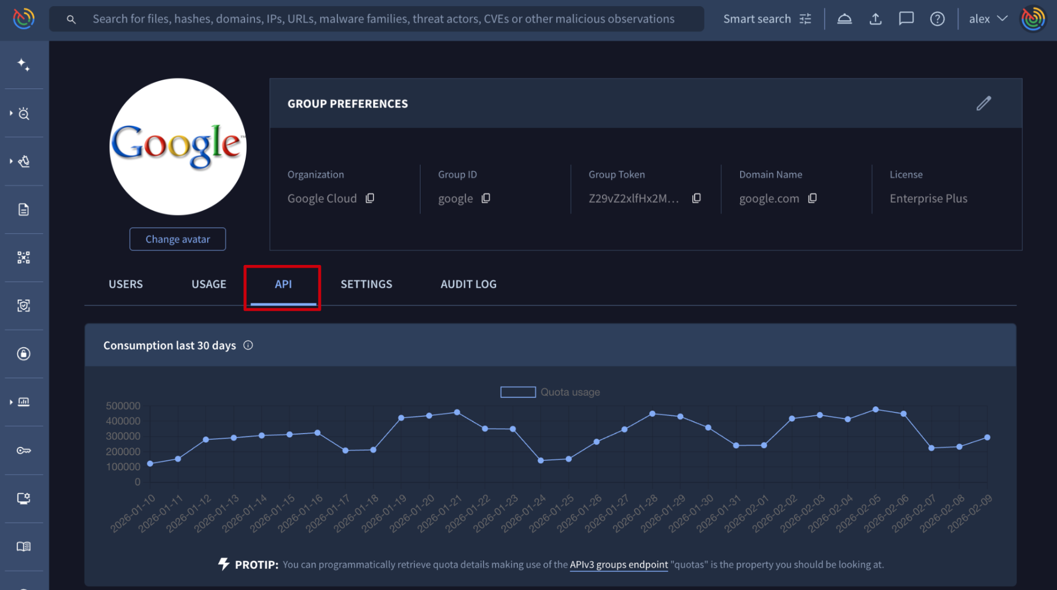This screenshot has height=590, width=1057.
Task: Click the Z29vZ2xlfHx2M group token text
Action: [634, 199]
